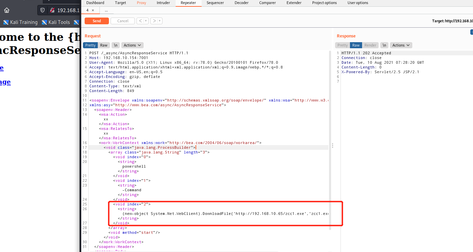This screenshot has height=252, width=473.
Task: Select Raw view in Request panel
Action: (104, 45)
